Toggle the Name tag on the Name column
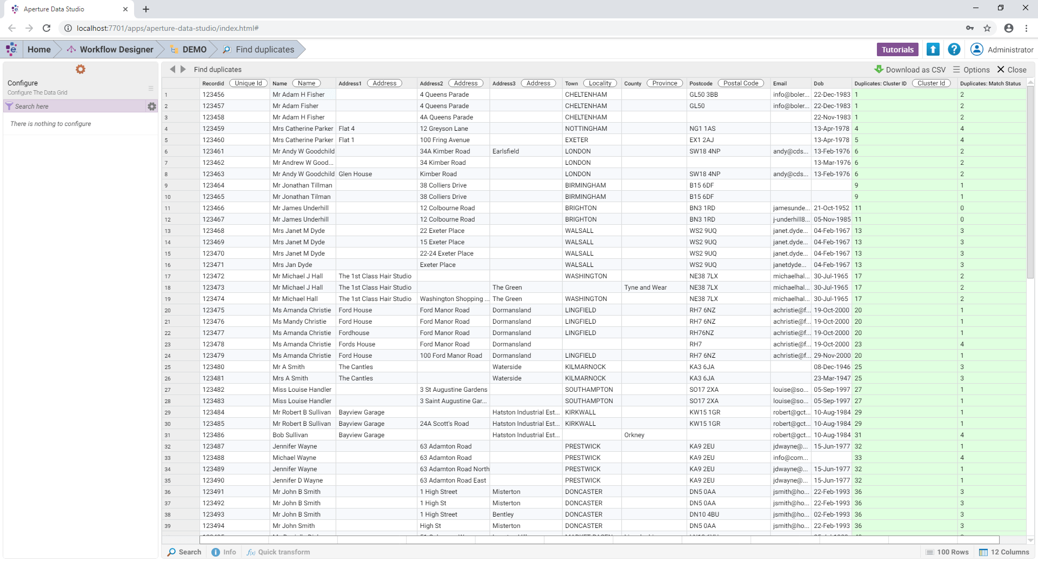This screenshot has width=1038, height=562. [306, 83]
